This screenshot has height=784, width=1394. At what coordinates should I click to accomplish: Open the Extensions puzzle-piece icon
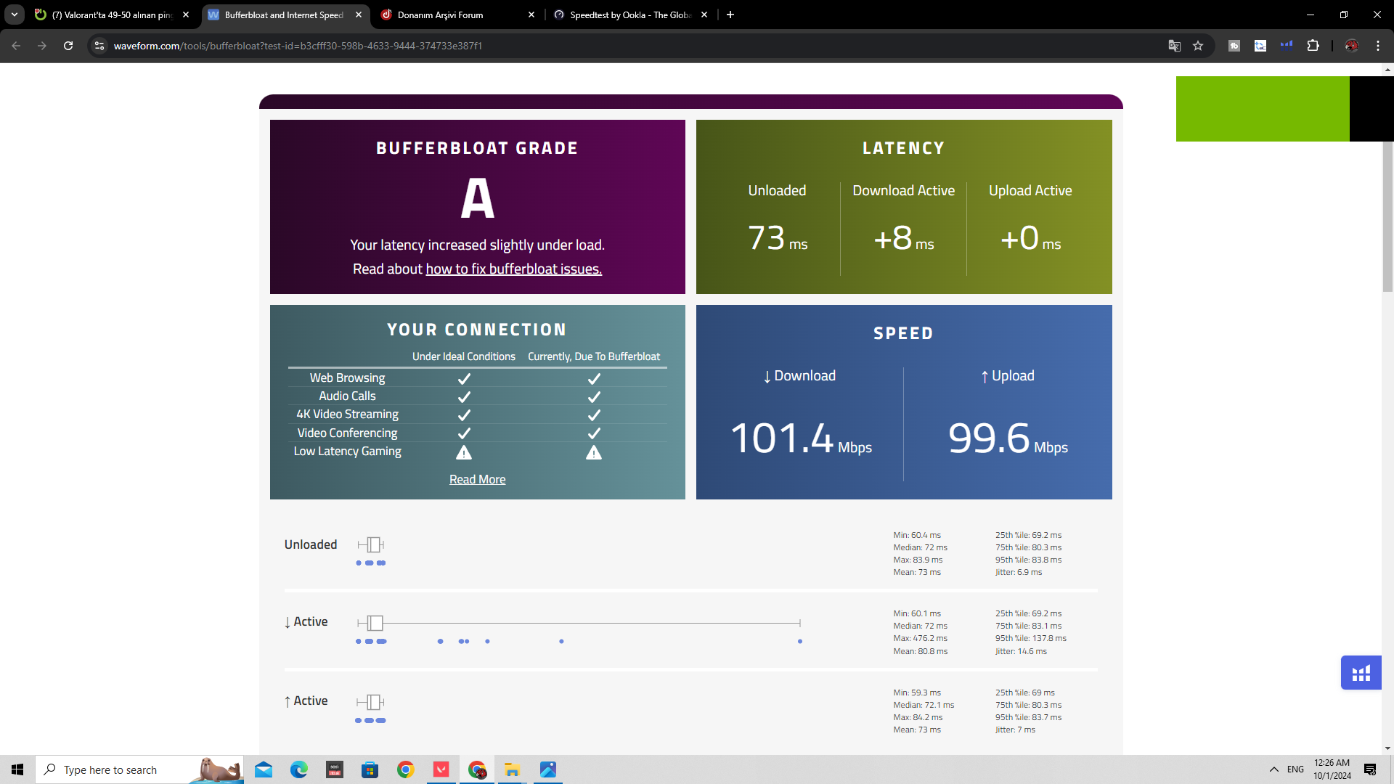(x=1313, y=46)
